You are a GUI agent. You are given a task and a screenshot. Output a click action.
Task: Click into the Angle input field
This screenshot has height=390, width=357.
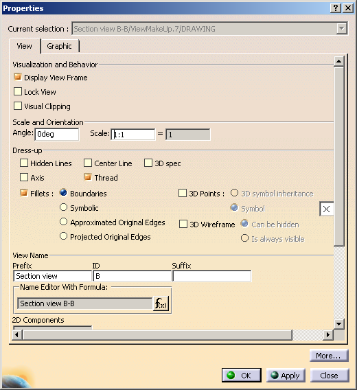click(57, 135)
